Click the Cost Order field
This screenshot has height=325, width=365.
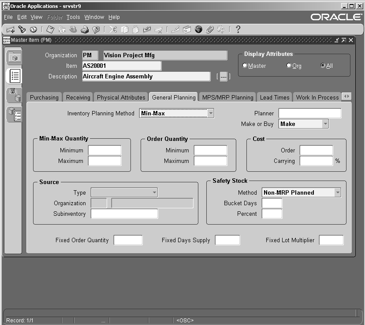click(x=316, y=151)
